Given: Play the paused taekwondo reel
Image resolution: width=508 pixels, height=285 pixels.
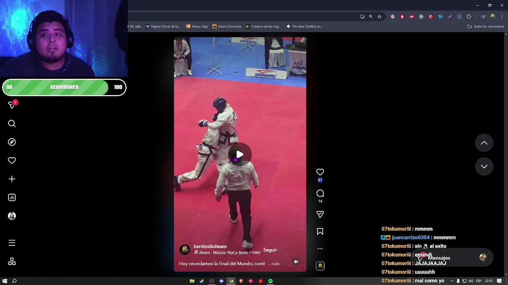Looking at the screenshot, I should [x=240, y=154].
